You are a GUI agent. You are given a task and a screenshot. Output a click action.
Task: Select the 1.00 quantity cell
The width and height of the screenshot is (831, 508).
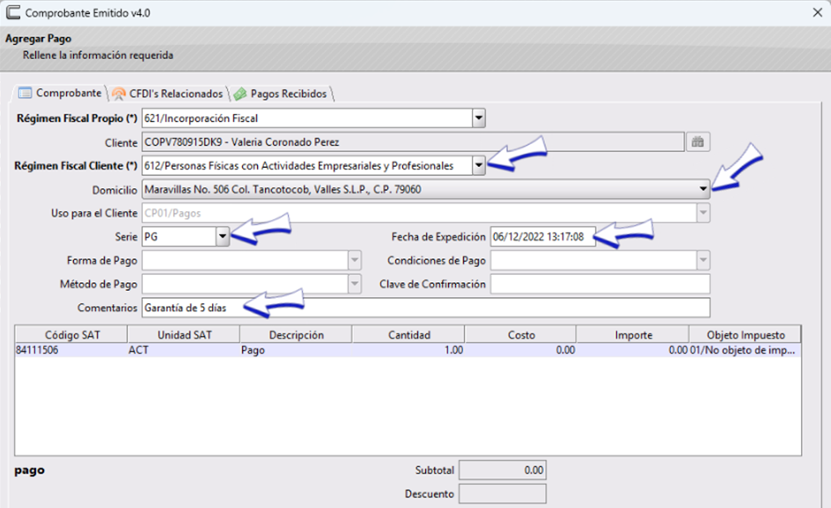pyautogui.click(x=408, y=351)
